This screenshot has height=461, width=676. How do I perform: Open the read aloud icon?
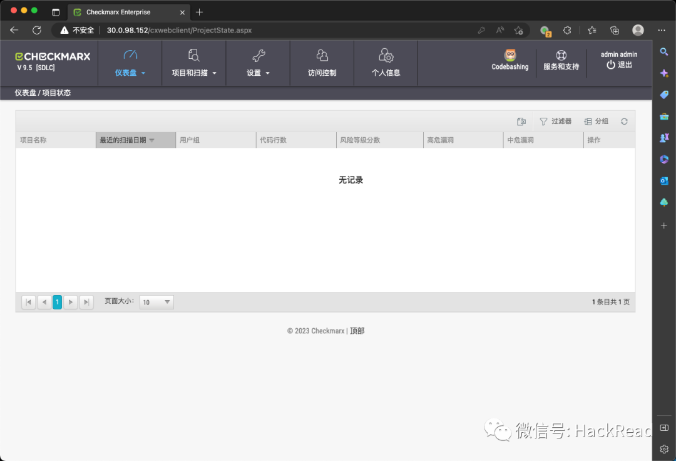coord(500,30)
